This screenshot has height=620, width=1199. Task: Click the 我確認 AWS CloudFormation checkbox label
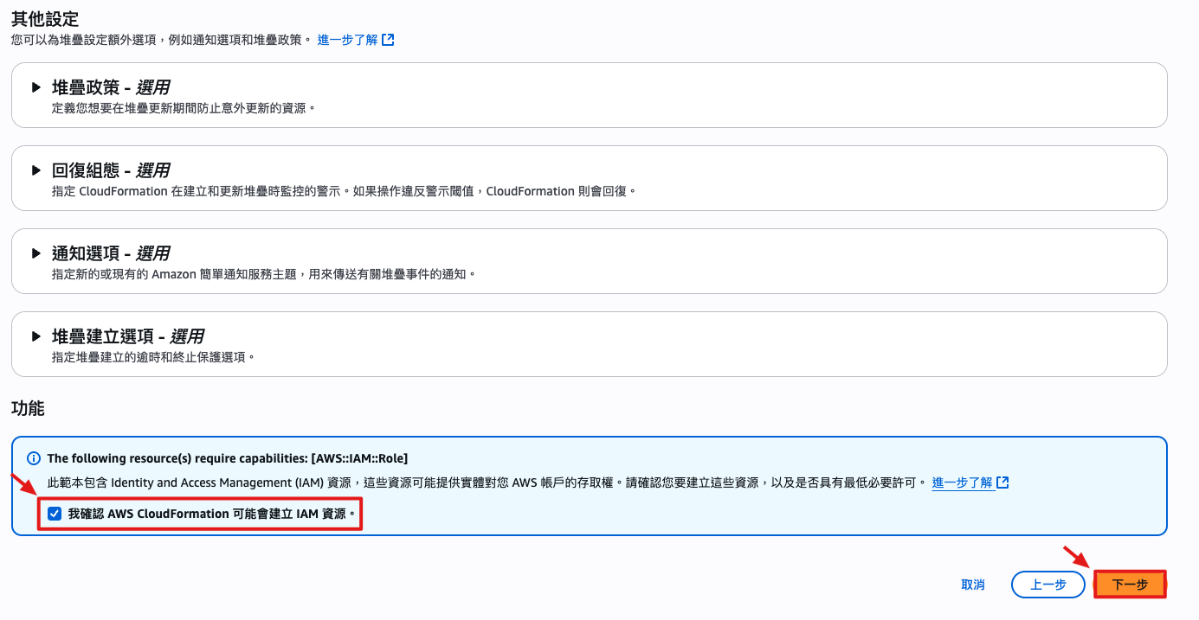[212, 514]
